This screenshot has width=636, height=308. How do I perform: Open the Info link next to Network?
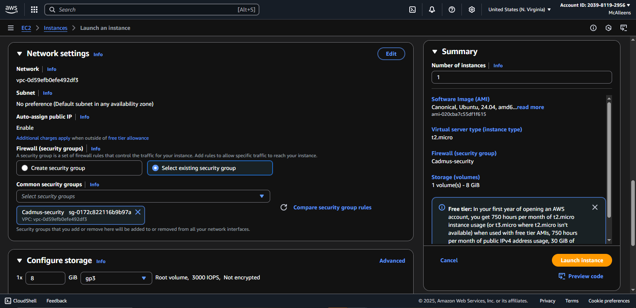coord(52,69)
